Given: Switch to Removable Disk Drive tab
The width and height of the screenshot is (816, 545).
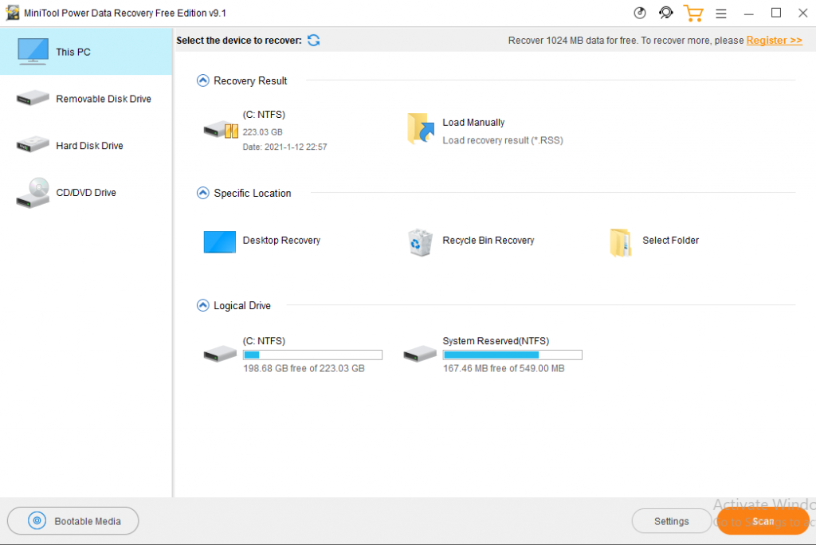Looking at the screenshot, I should coord(86,98).
